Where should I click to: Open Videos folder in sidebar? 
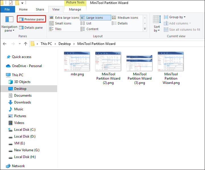16,123
